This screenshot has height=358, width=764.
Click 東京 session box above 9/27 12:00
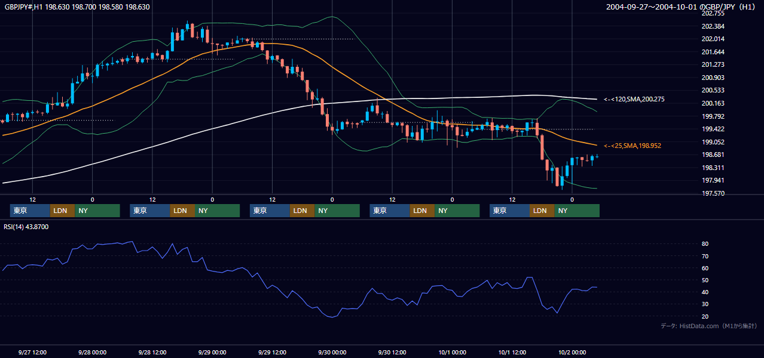coord(30,211)
